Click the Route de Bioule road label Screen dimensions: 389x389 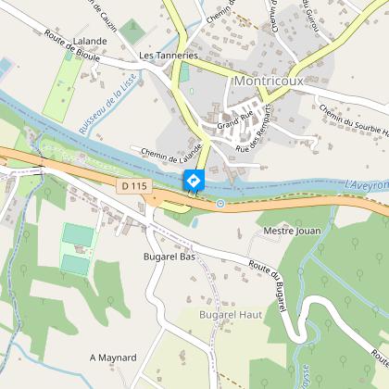pos(72,45)
